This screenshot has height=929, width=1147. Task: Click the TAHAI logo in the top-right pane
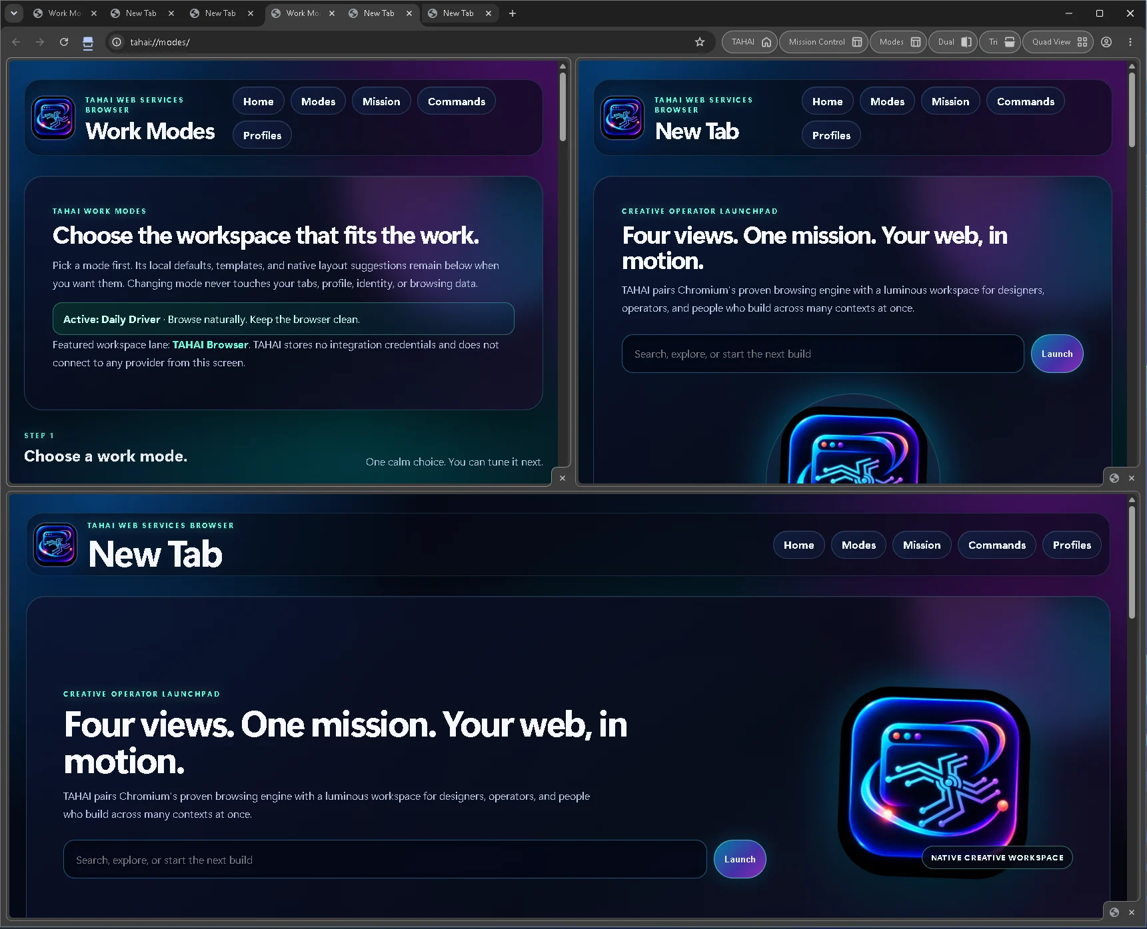[x=622, y=118]
